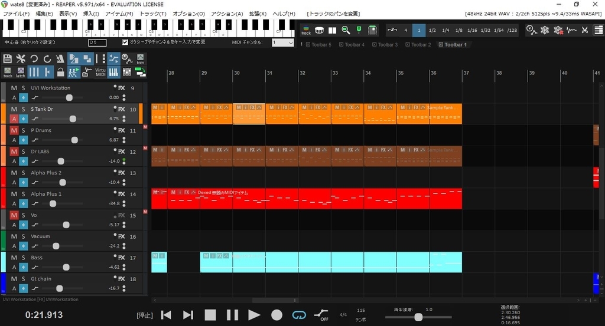Unmute the P Drums track
The height and width of the screenshot is (326, 605).
tap(14, 130)
